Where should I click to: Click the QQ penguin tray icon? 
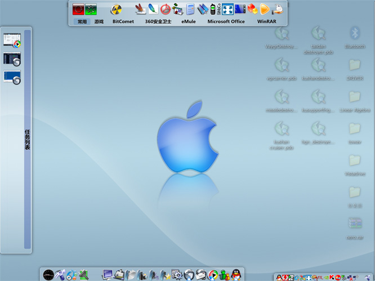[x=279, y=278]
